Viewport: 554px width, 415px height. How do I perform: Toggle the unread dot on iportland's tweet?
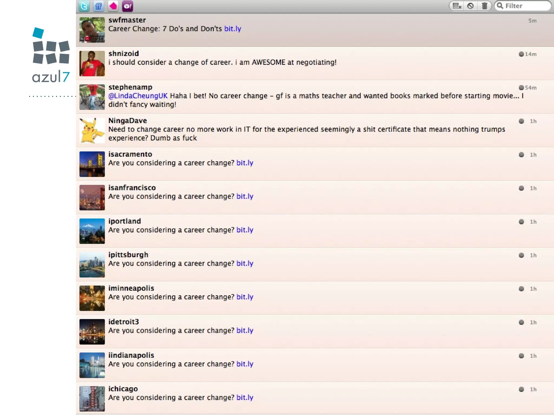(521, 222)
